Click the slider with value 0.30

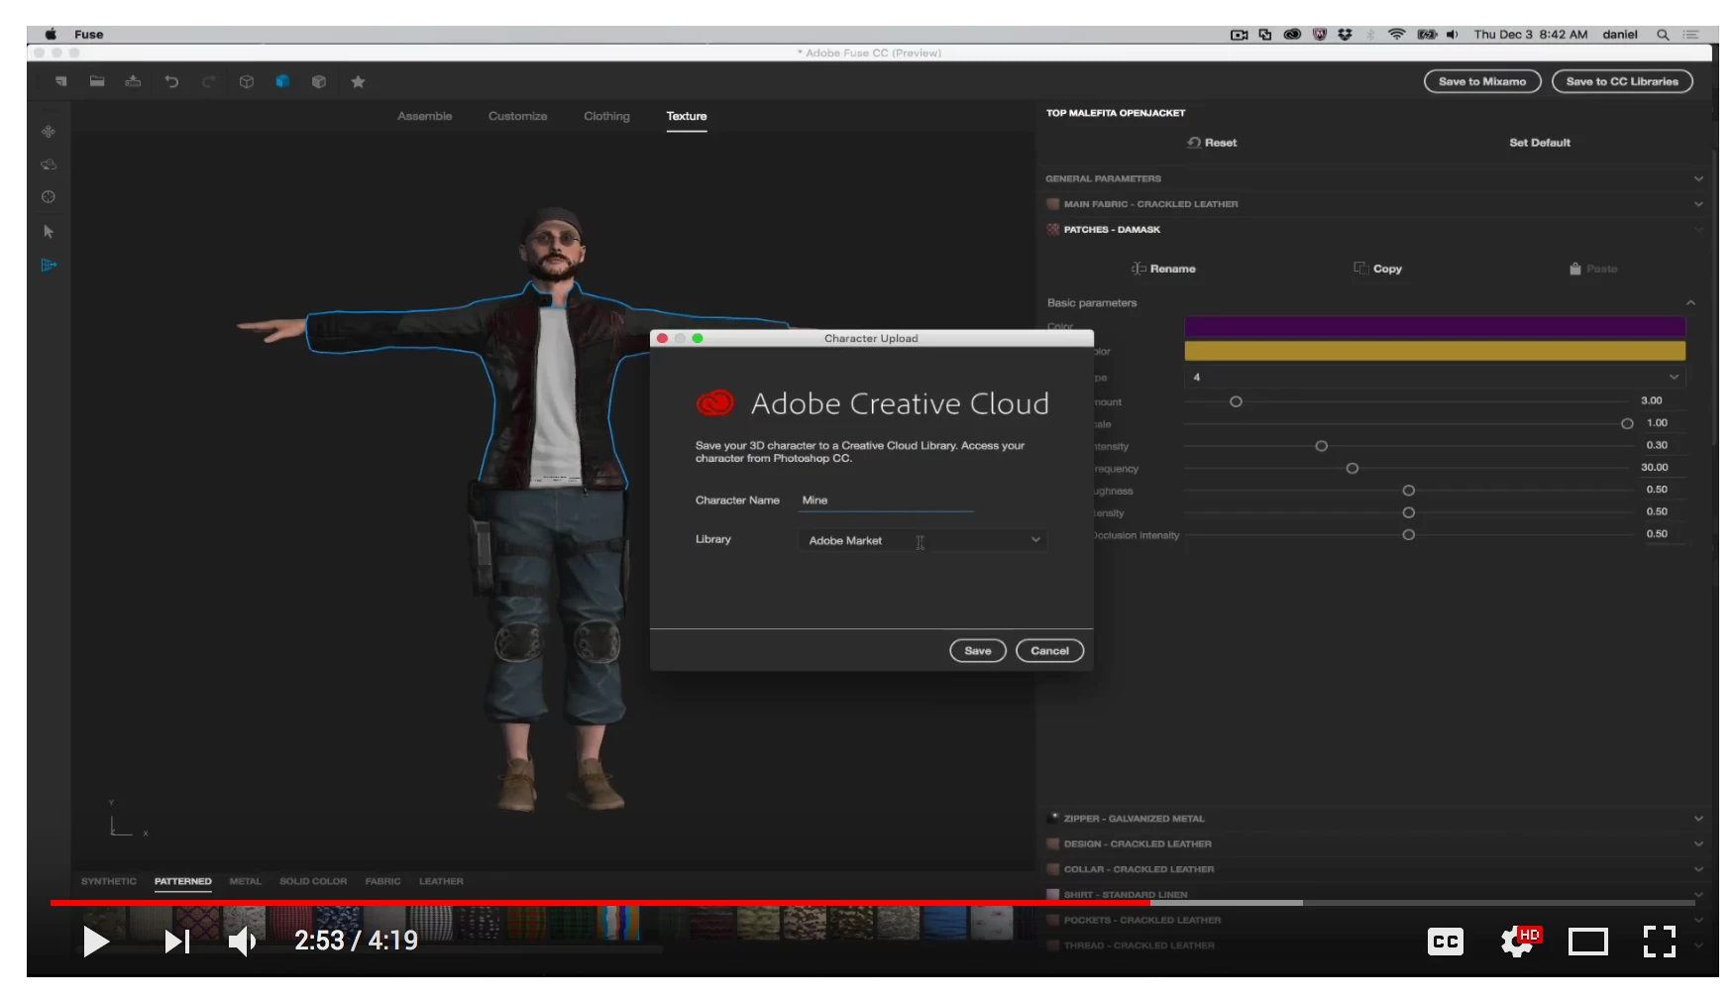pyautogui.click(x=1408, y=446)
